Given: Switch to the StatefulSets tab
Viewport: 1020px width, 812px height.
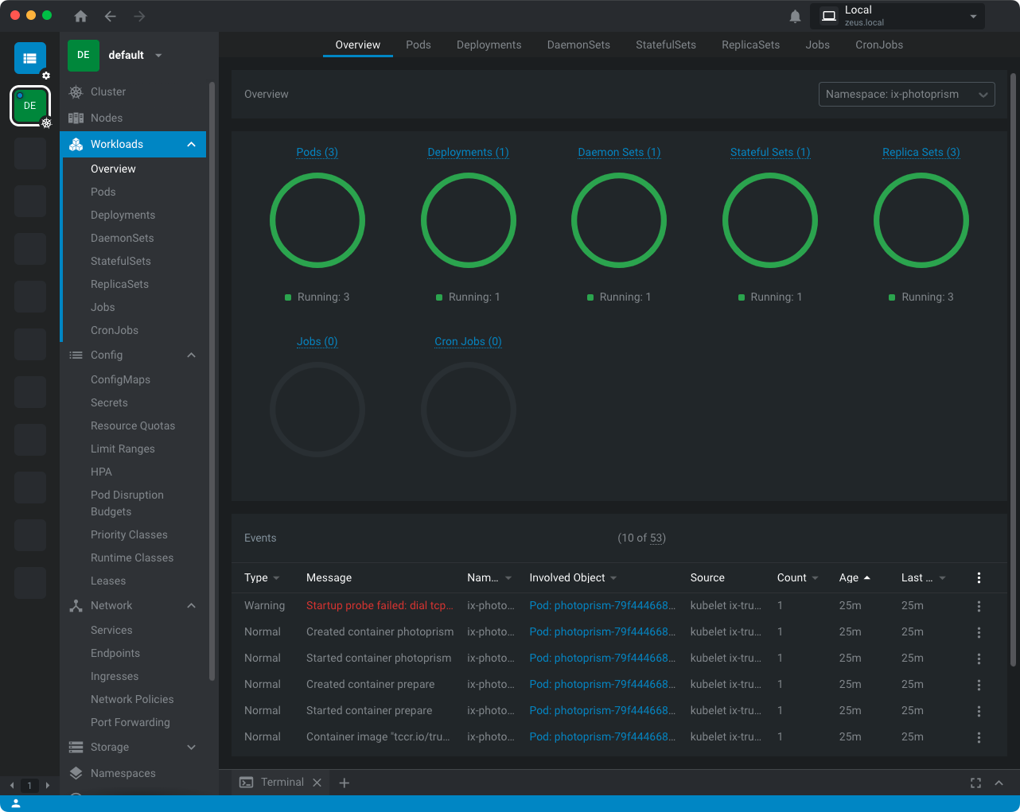Looking at the screenshot, I should pyautogui.click(x=665, y=45).
